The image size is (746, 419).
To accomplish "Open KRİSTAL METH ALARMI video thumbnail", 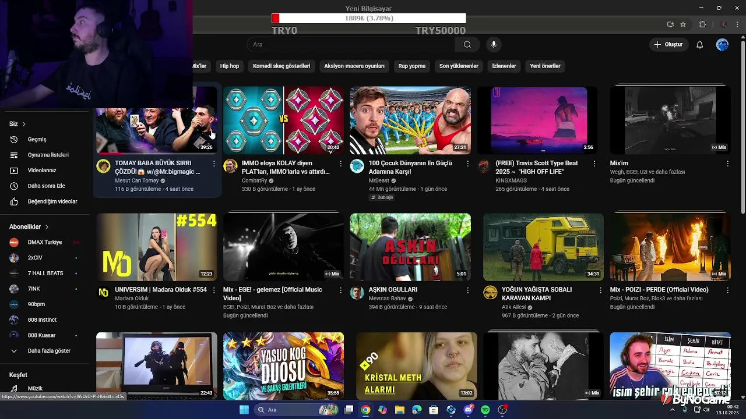I will tap(417, 365).
